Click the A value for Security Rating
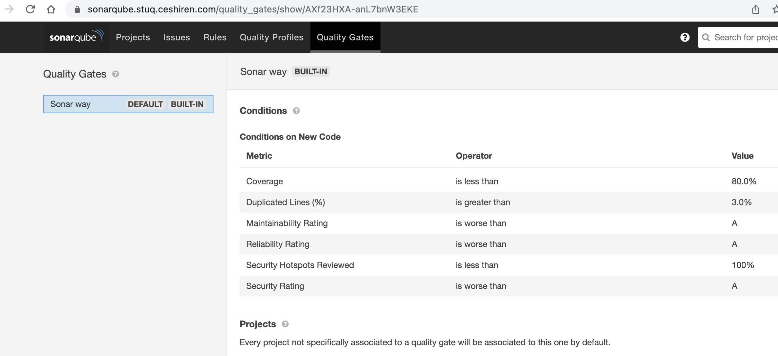This screenshot has height=356, width=778. point(734,286)
